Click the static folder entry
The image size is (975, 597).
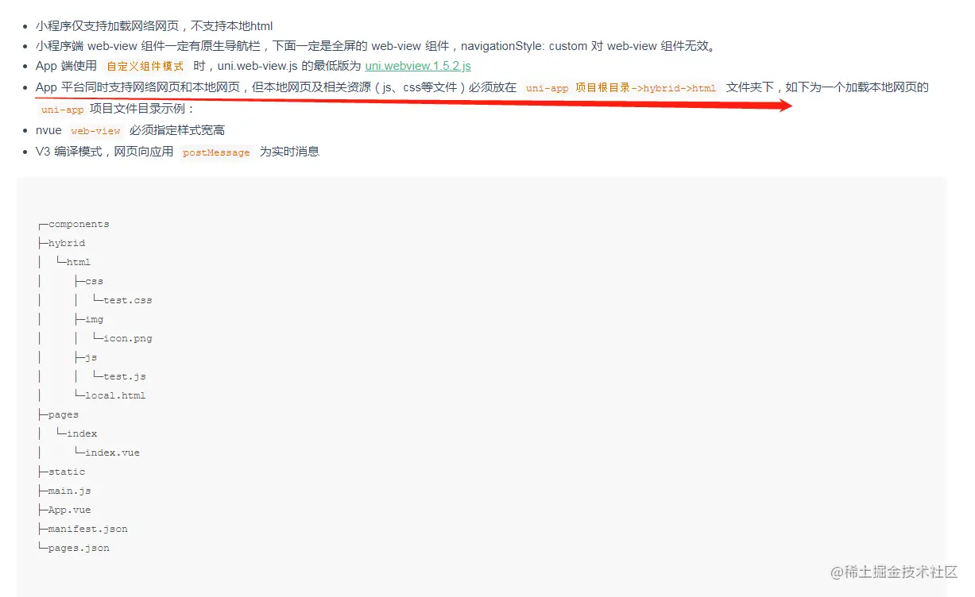[67, 472]
